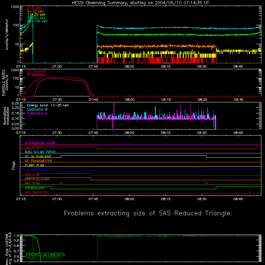265x265 pixels.
Task: Click the PARTICLE_FLAG label
Action: [x=37, y=179]
